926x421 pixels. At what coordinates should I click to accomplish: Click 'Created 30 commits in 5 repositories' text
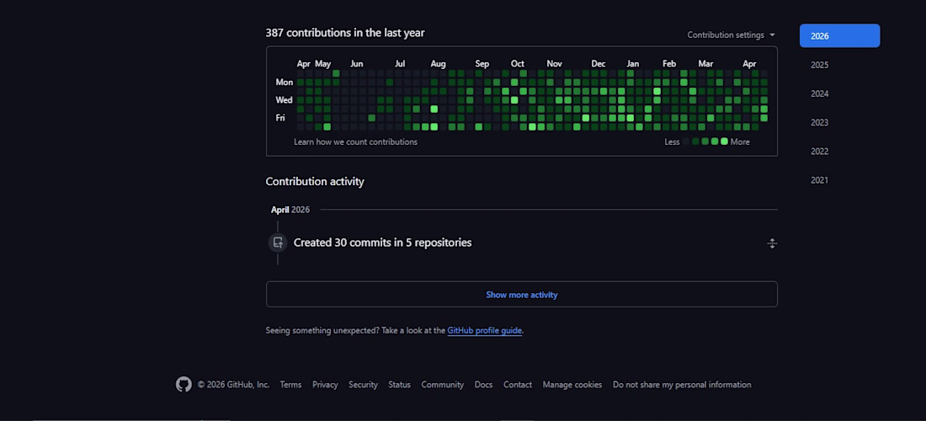pyautogui.click(x=382, y=242)
